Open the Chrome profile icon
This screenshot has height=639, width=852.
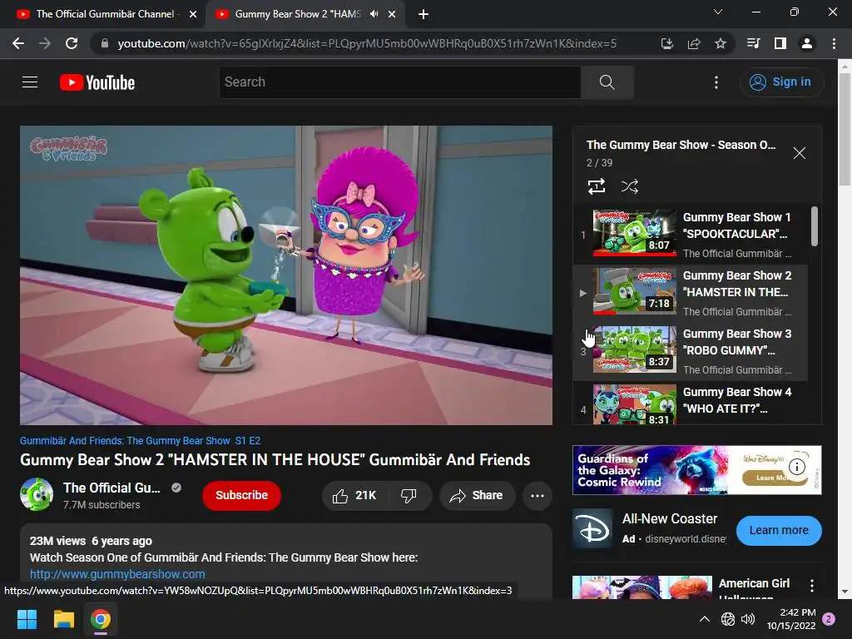(807, 43)
